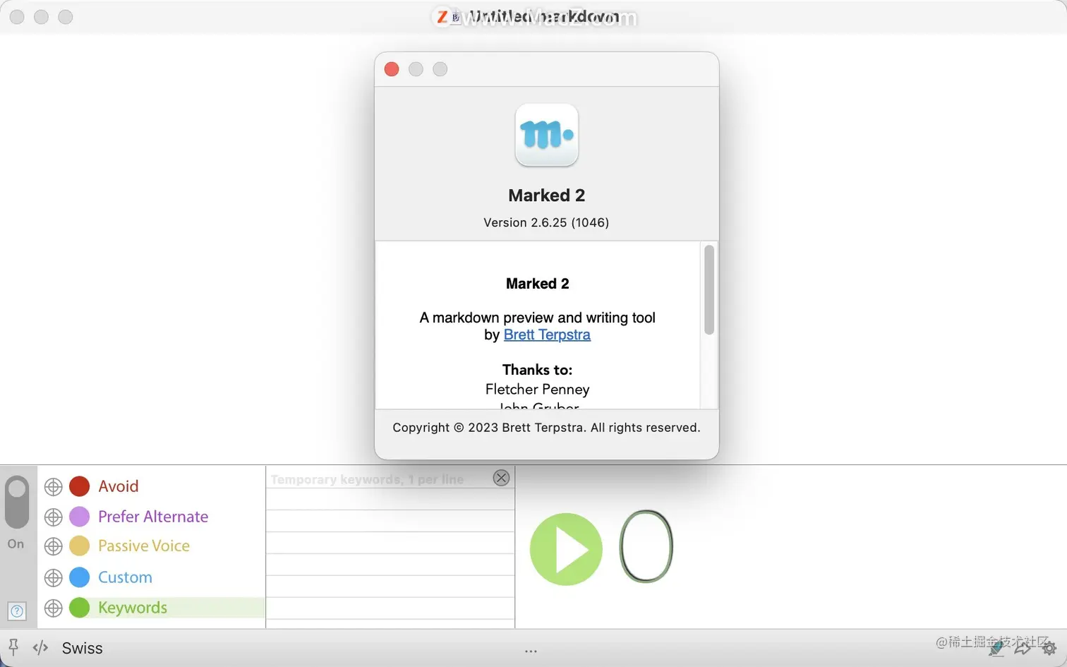Click the target icon beside Keywords

point(54,608)
